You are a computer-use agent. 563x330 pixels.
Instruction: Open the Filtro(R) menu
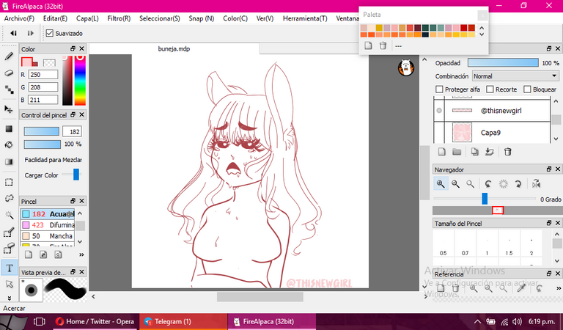coord(119,18)
